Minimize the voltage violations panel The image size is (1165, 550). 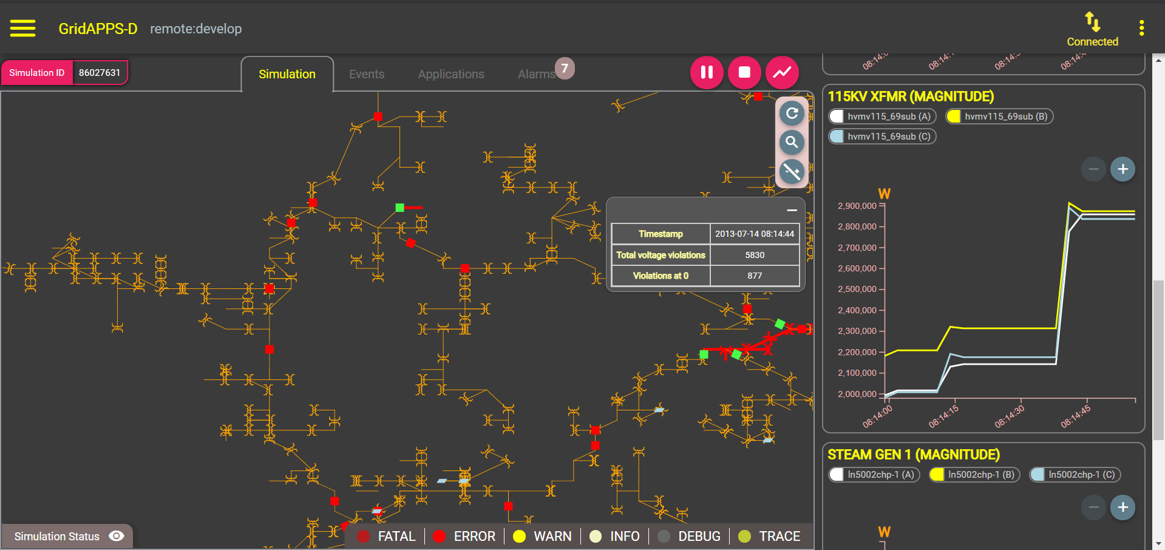pos(792,210)
